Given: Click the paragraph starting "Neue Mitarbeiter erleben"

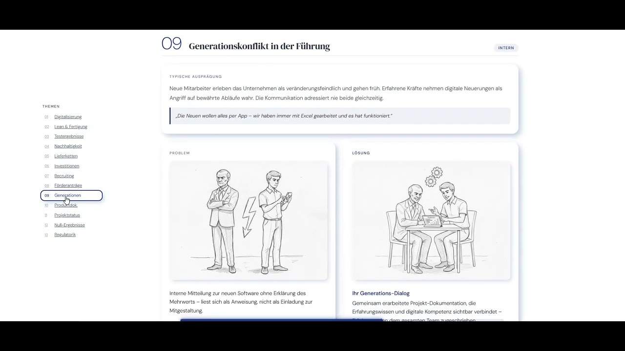Looking at the screenshot, I should point(336,93).
